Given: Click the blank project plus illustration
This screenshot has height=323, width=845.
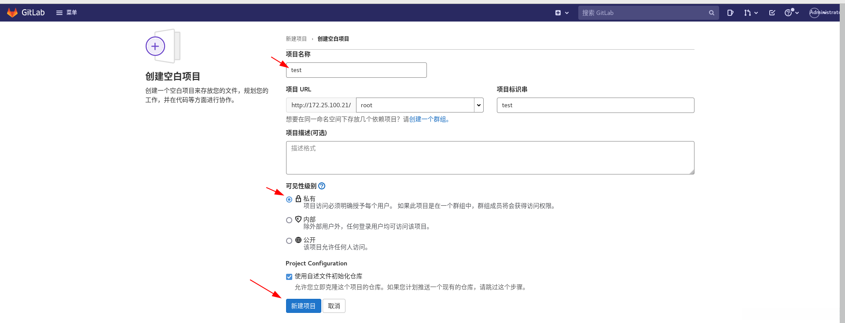Looking at the screenshot, I should [x=163, y=46].
